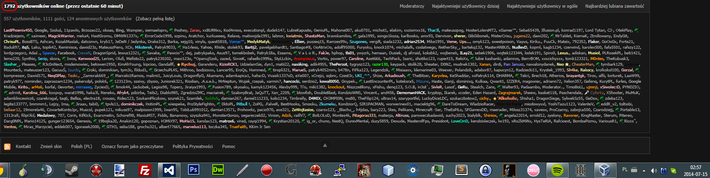The width and height of the screenshot is (710, 178).
Task: Click the blue lock tray icon
Action: click(x=664, y=170)
